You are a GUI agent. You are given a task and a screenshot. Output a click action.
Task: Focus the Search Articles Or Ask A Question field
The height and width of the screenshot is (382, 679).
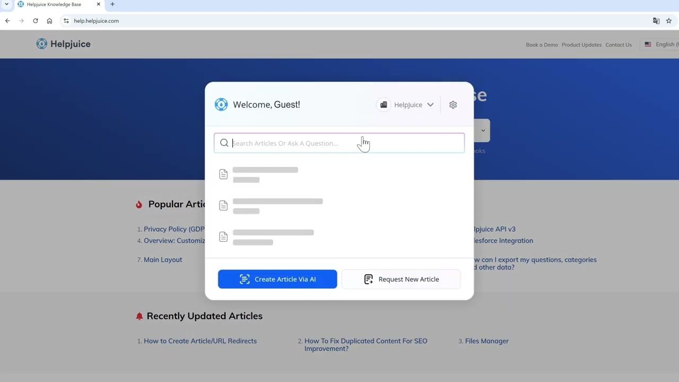[339, 143]
